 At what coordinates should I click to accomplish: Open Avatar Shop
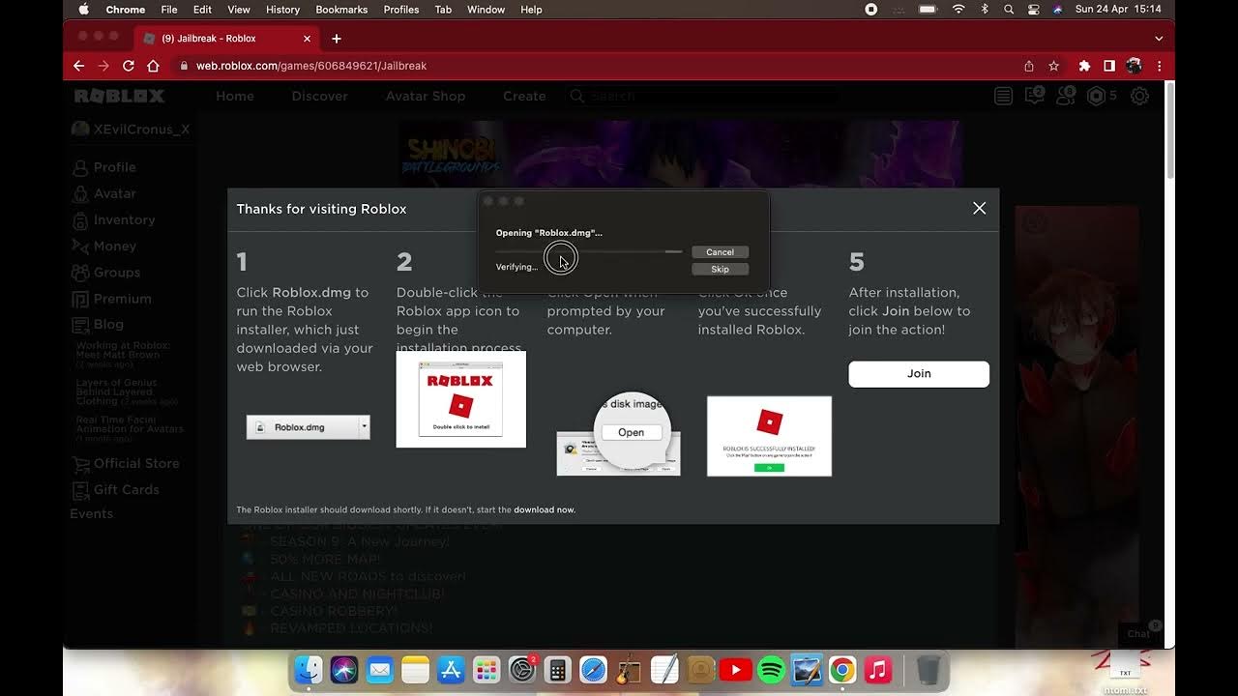[426, 96]
